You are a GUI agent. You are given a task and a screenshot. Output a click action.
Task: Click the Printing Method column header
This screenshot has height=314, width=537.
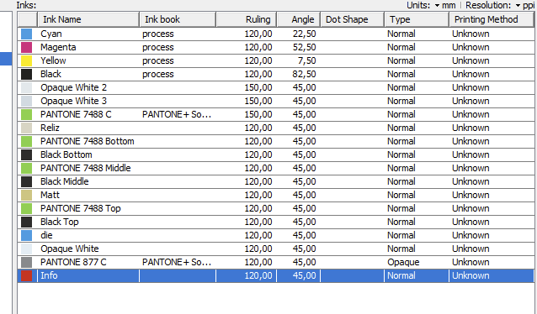point(491,19)
